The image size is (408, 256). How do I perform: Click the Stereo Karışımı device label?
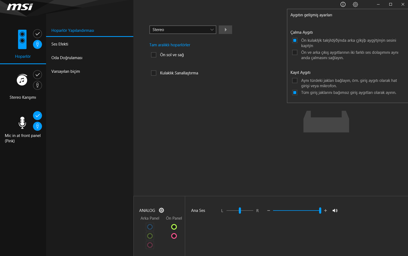point(23,97)
